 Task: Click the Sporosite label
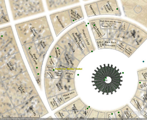pos(93,10)
